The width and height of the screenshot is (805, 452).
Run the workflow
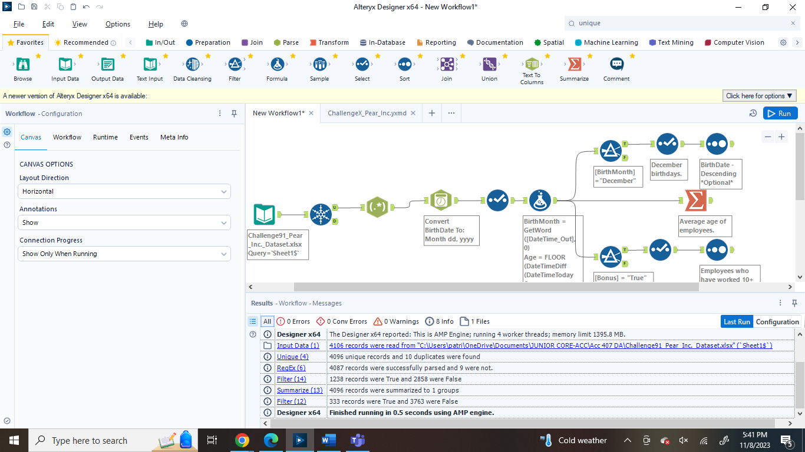click(x=780, y=113)
